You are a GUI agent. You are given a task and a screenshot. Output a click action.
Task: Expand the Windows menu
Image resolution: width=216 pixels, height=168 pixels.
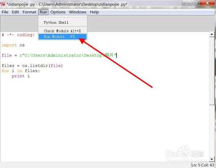coord(78,12)
